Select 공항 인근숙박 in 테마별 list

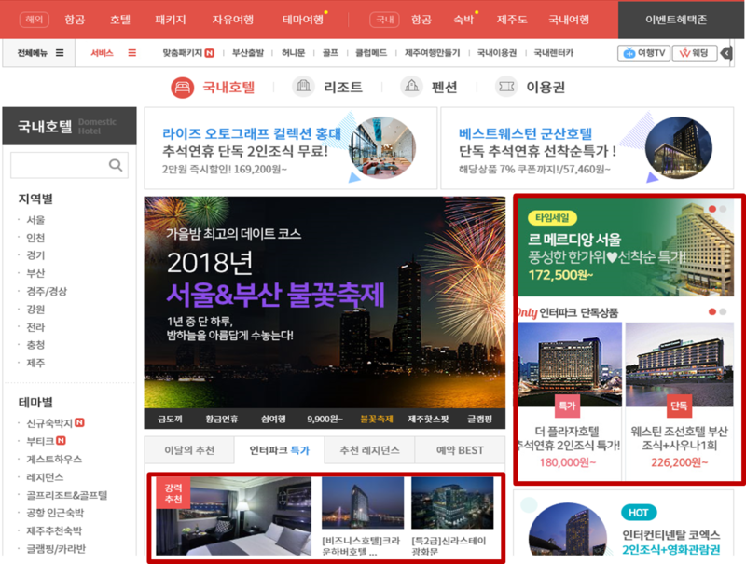tap(55, 513)
